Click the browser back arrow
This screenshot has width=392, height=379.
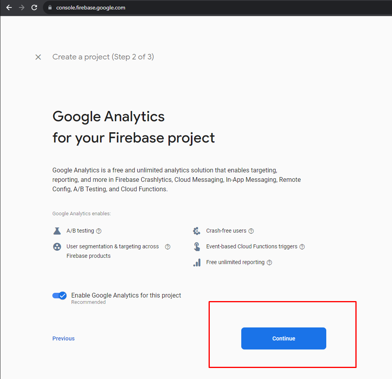point(9,7)
